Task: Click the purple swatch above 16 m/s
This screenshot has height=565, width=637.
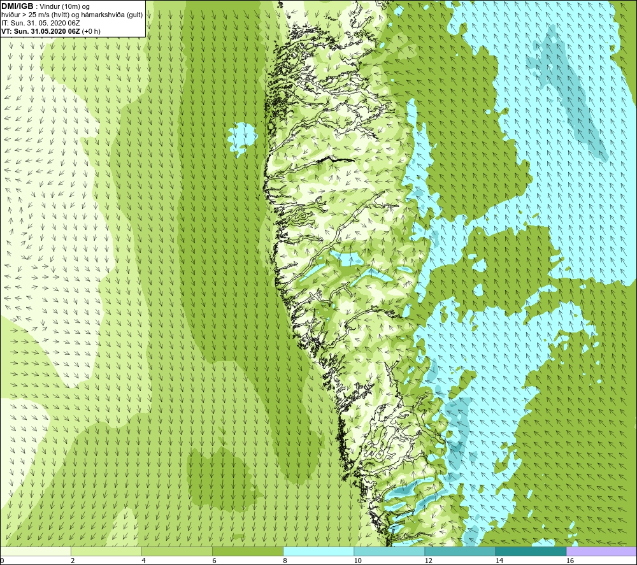Action: 601,551
